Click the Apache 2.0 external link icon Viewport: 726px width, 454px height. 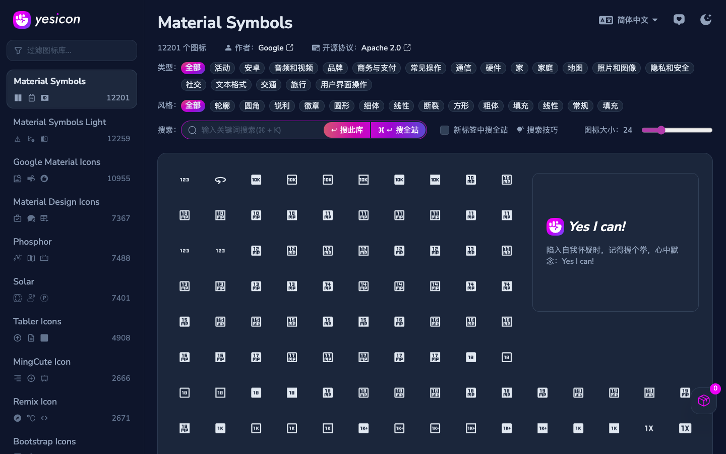pyautogui.click(x=408, y=47)
